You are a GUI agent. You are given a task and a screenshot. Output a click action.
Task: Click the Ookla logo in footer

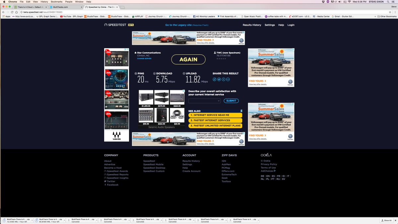(x=266, y=155)
